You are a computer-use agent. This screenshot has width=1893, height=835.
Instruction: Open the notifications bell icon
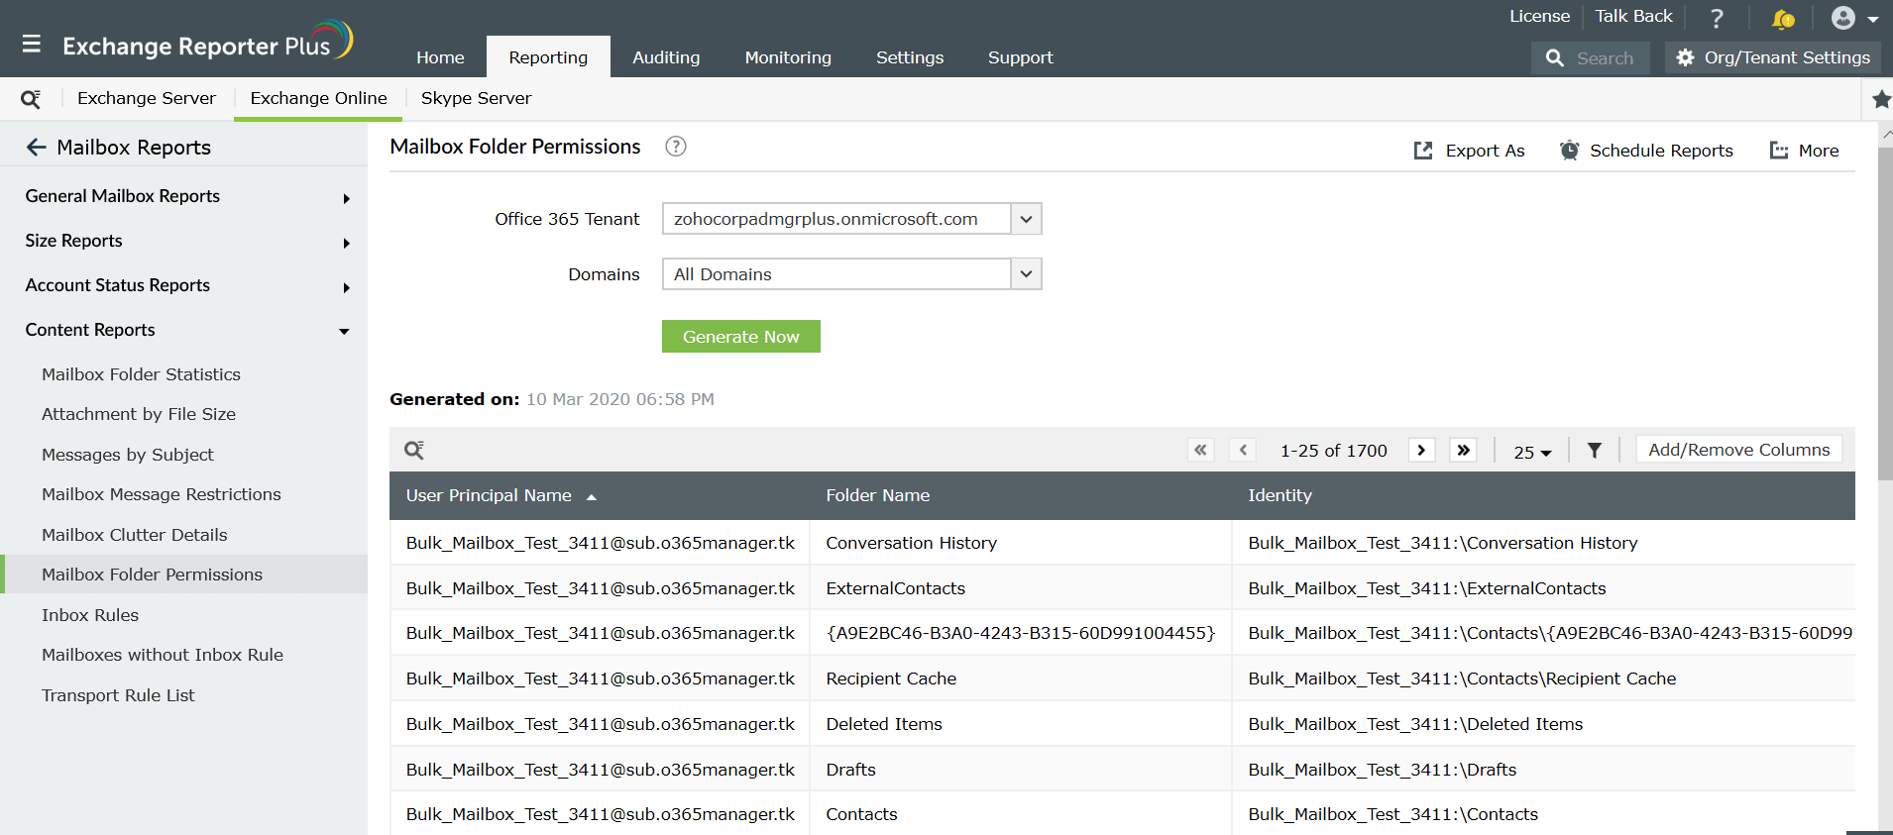click(1783, 18)
